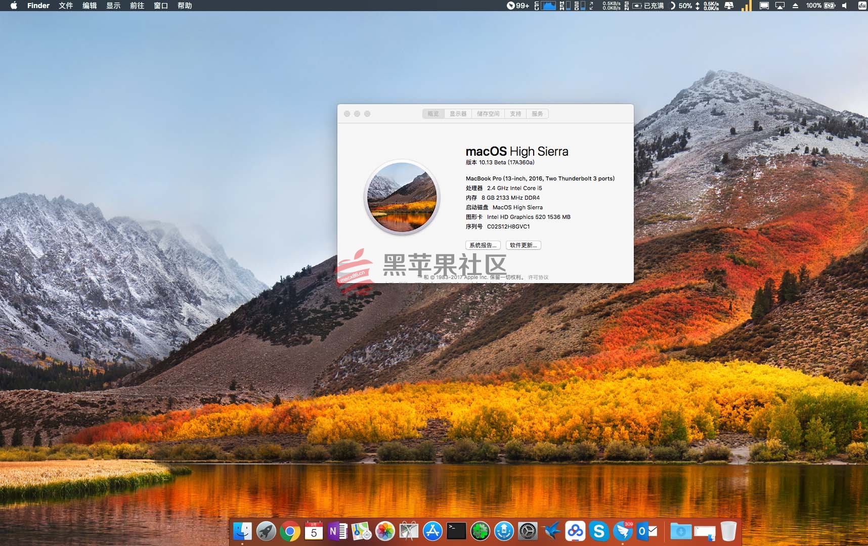
Task: Click the 软件更新... button
Action: point(524,245)
